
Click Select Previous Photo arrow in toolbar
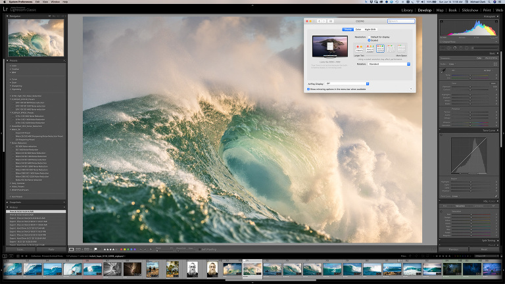pos(141,249)
